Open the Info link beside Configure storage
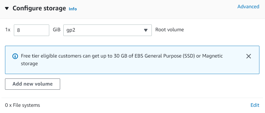The width and height of the screenshot is (265, 113). click(x=73, y=9)
